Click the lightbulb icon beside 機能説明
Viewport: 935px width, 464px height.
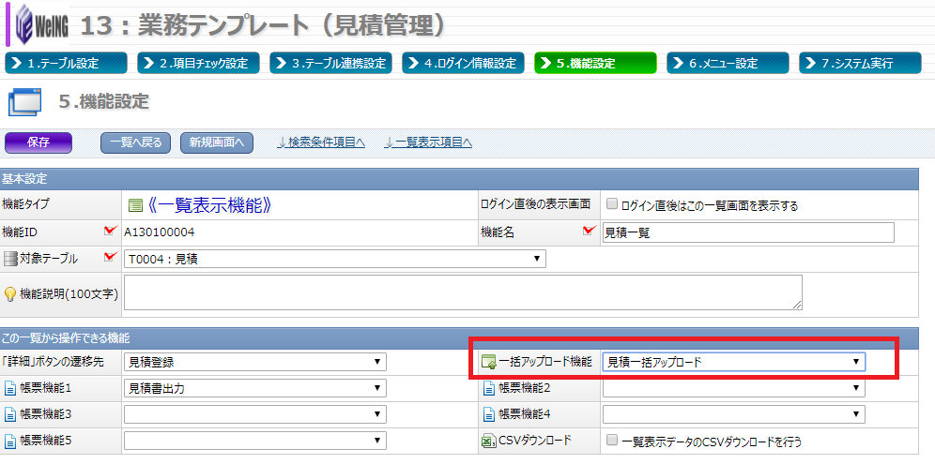coord(10,294)
